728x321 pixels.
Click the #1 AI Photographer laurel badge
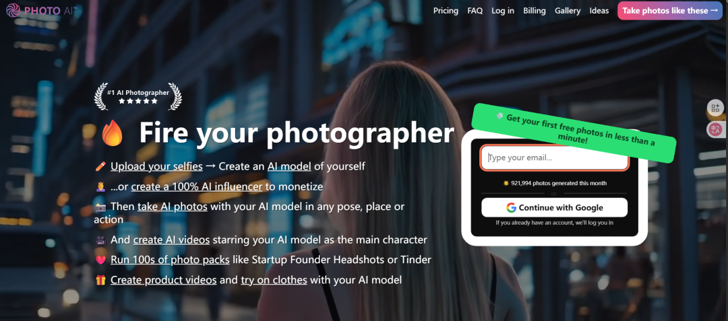138,96
